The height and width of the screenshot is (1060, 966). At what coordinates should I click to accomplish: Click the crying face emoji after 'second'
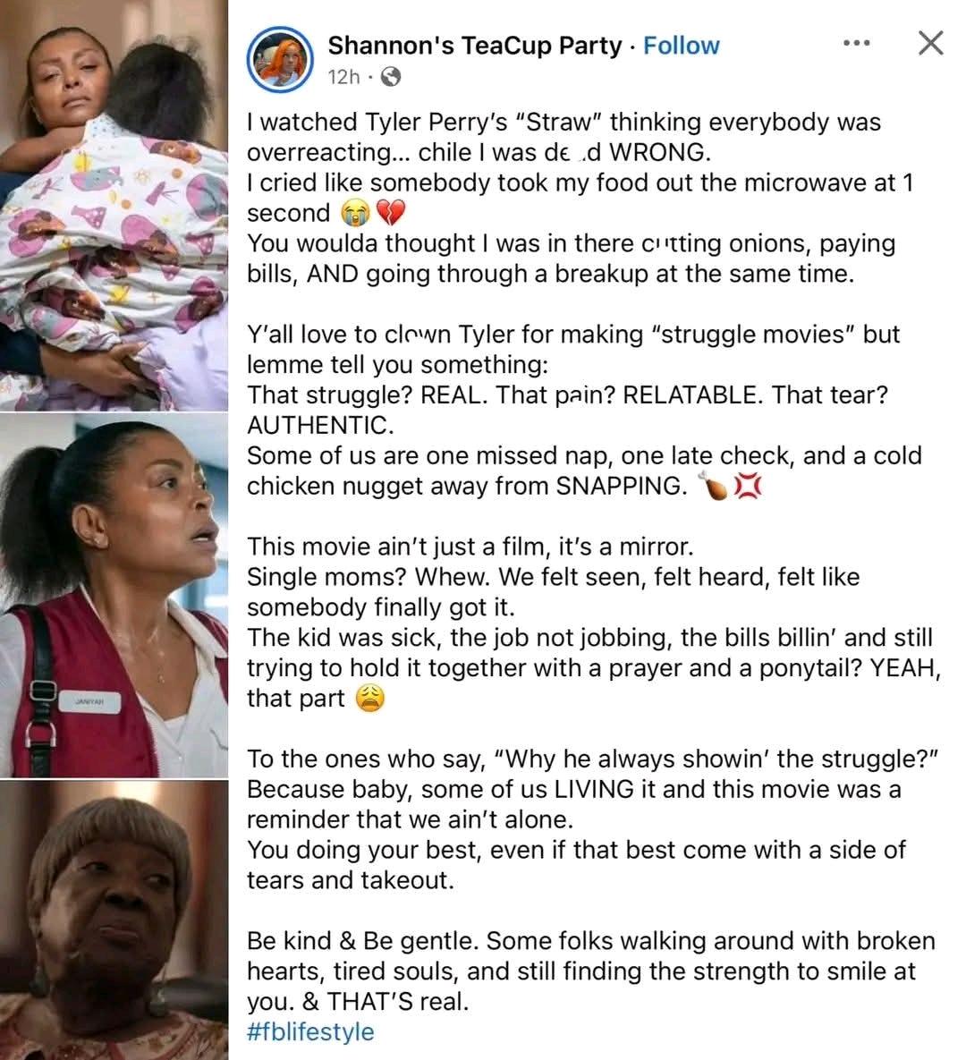[x=356, y=214]
